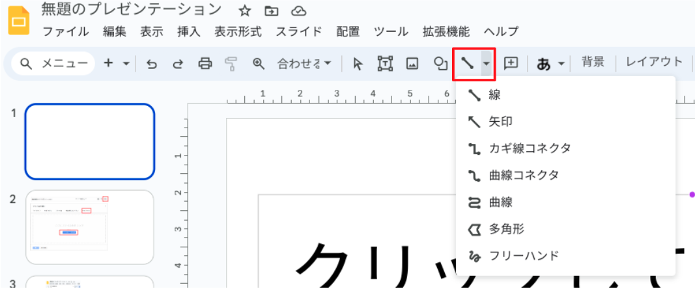Print the presentation
The image size is (695, 289).
205,64
